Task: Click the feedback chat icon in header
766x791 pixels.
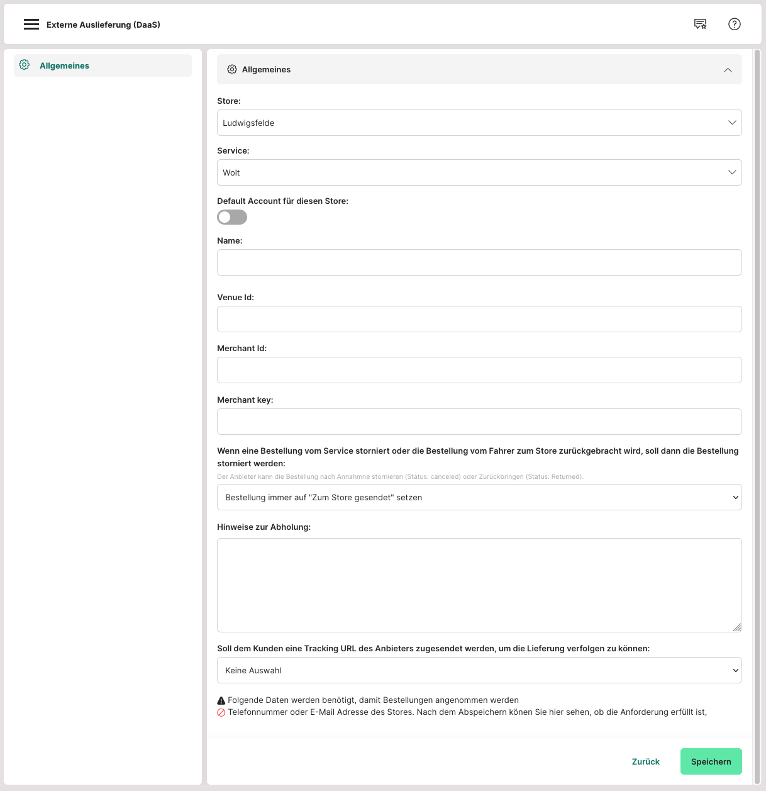Action: coord(700,24)
